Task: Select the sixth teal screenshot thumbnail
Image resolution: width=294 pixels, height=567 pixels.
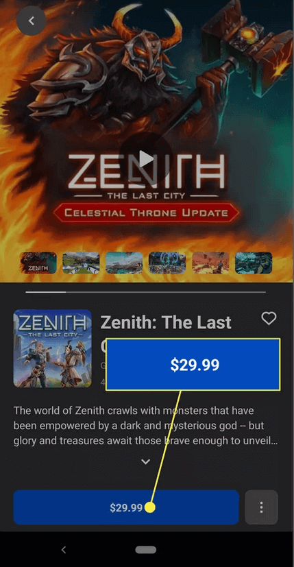Action: 254,263
